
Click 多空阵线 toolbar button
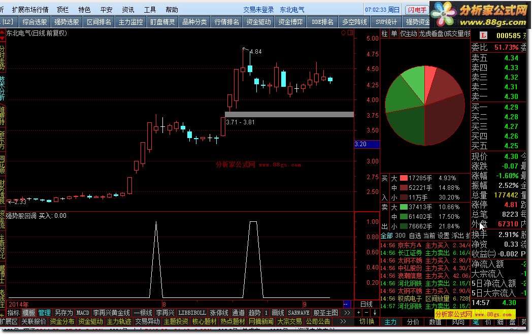pyautogui.click(x=354, y=22)
